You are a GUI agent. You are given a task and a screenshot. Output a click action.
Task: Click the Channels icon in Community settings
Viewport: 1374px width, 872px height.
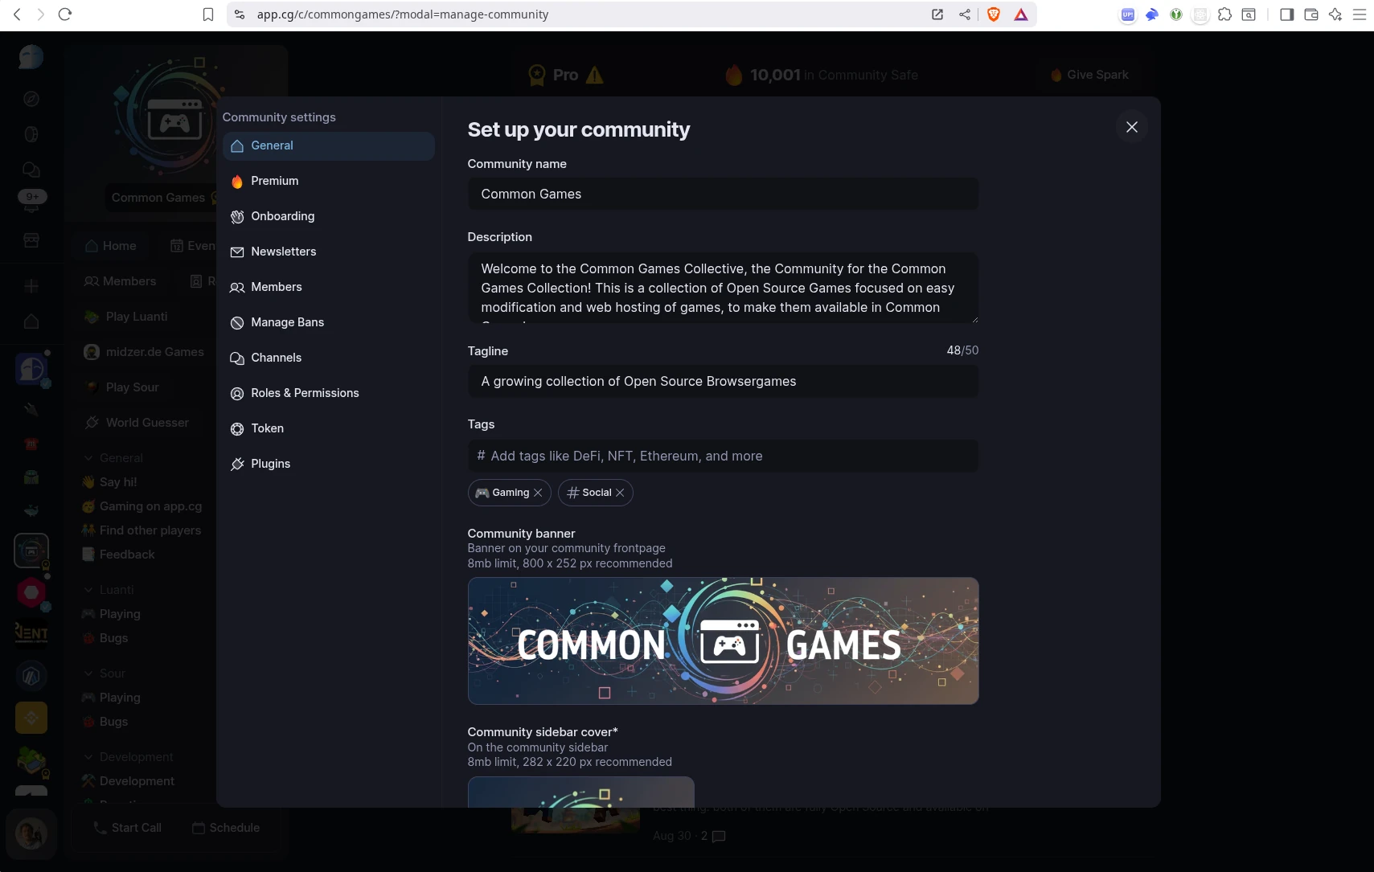click(236, 358)
